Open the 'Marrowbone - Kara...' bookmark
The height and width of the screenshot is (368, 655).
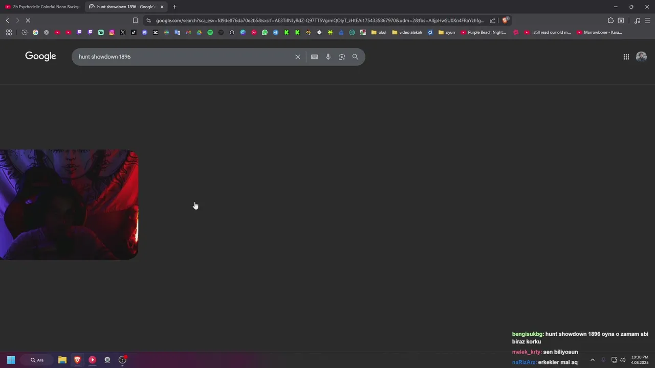[600, 32]
